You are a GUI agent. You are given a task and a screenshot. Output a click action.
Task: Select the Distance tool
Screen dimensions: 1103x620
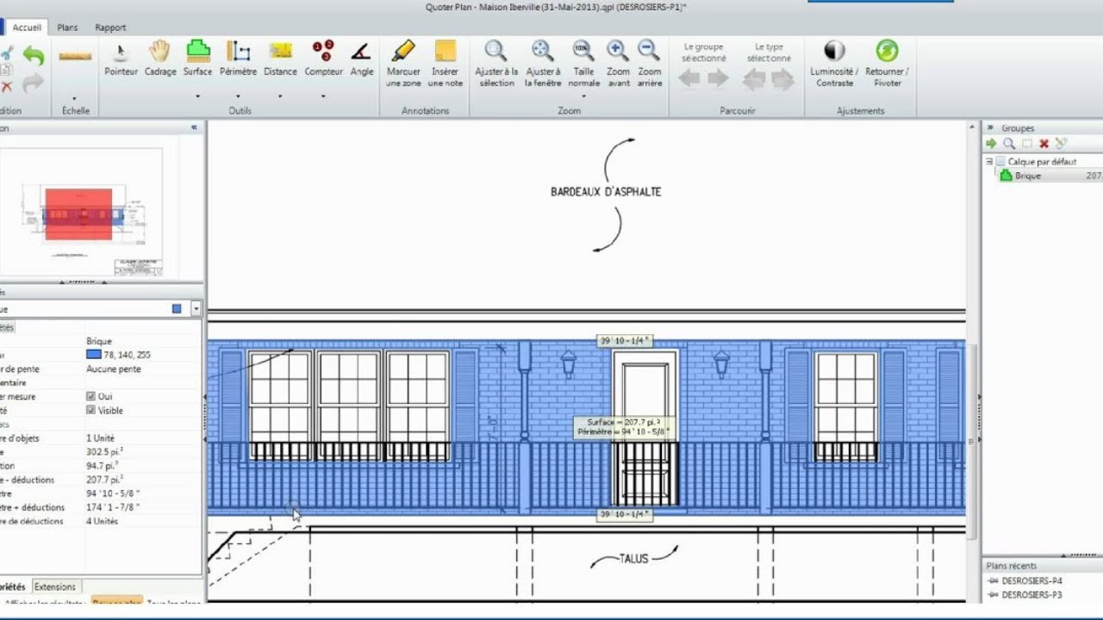click(280, 59)
